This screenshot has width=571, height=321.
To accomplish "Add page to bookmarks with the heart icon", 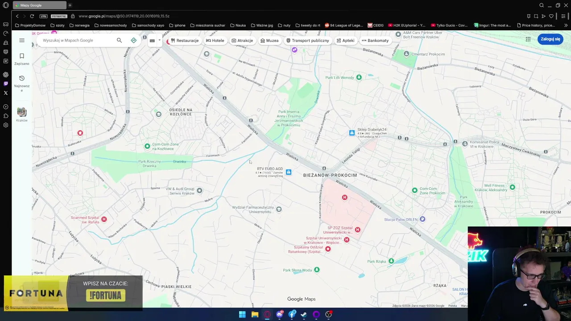I will tap(551, 16).
